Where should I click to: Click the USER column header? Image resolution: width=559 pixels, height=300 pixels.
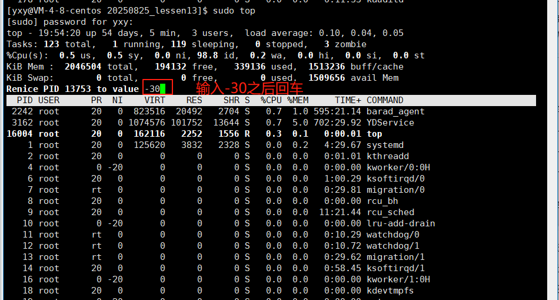pos(49,100)
